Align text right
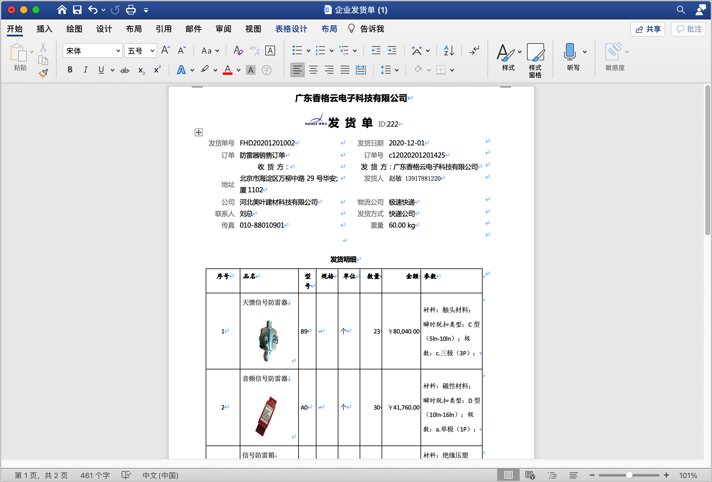 tap(329, 70)
